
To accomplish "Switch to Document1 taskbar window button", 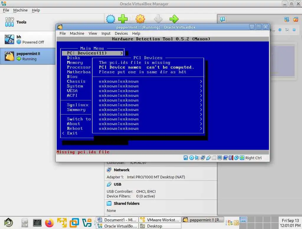I will point(117,220).
